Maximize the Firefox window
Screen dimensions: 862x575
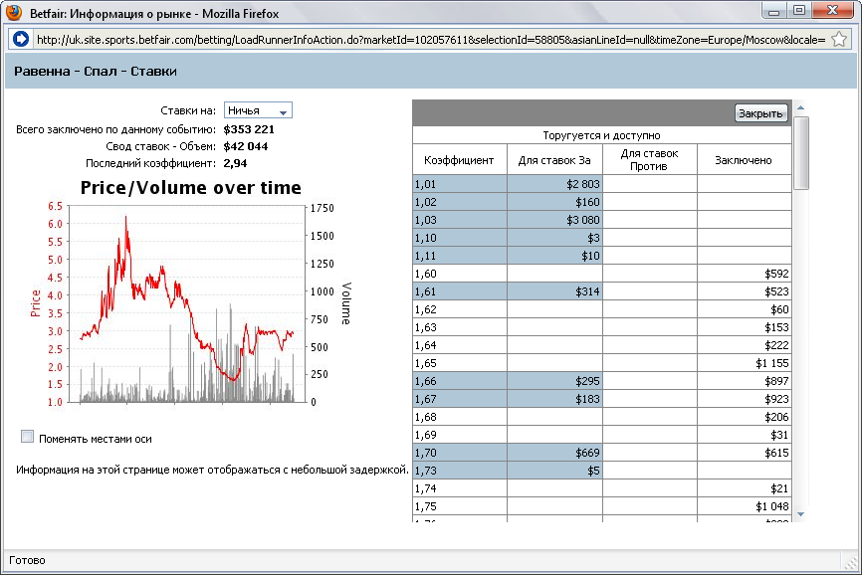[x=799, y=11]
